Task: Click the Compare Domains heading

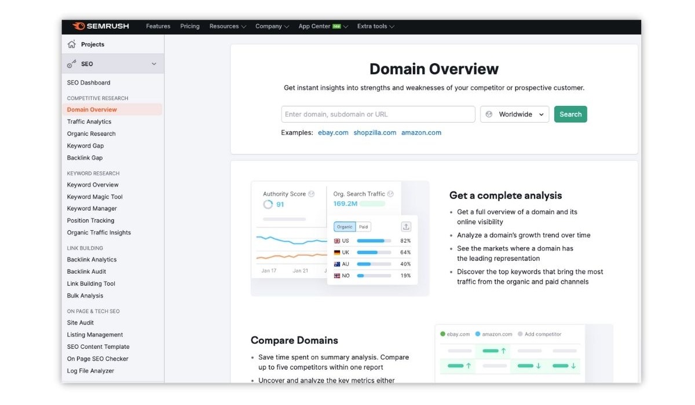Action: click(x=294, y=340)
